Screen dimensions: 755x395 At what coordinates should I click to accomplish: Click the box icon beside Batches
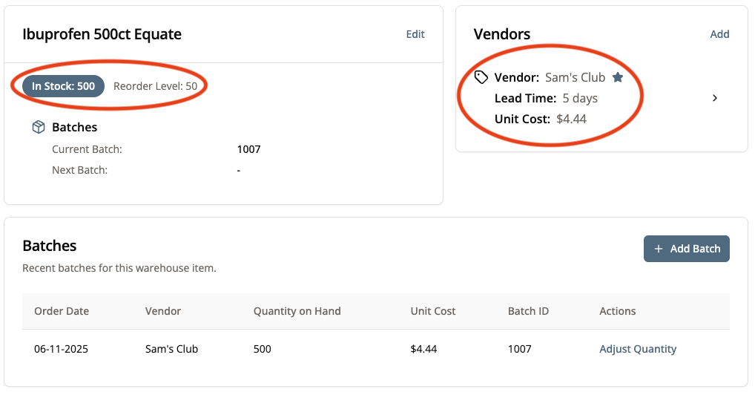39,128
